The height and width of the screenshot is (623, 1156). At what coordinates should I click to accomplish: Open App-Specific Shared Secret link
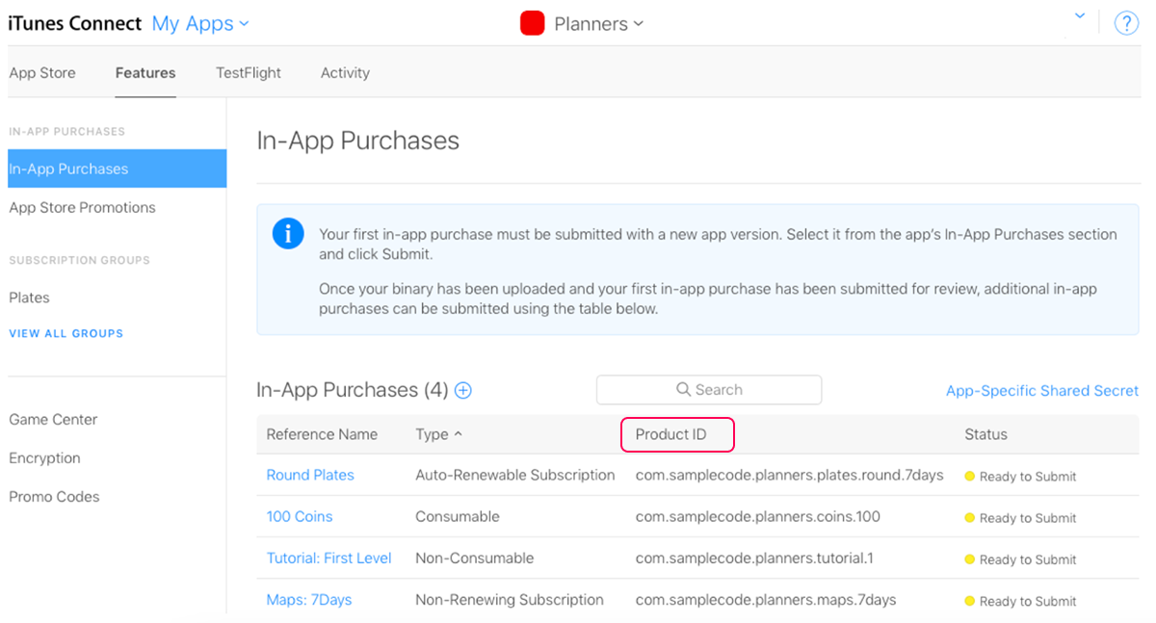[x=1042, y=391]
